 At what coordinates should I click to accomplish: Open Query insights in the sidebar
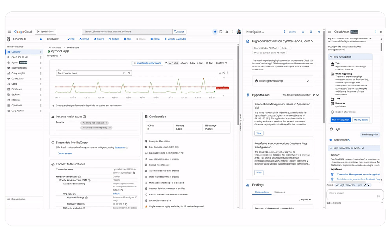tap(18, 73)
